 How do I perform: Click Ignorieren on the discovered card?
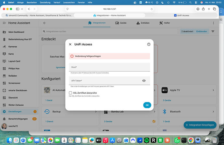[x=61, y=67]
